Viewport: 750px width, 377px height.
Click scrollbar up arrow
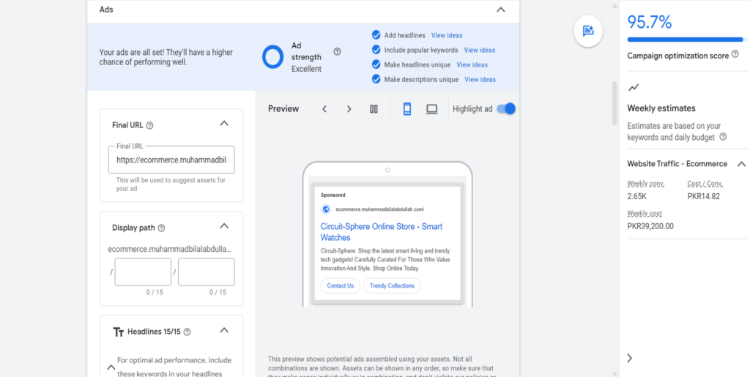615,6
